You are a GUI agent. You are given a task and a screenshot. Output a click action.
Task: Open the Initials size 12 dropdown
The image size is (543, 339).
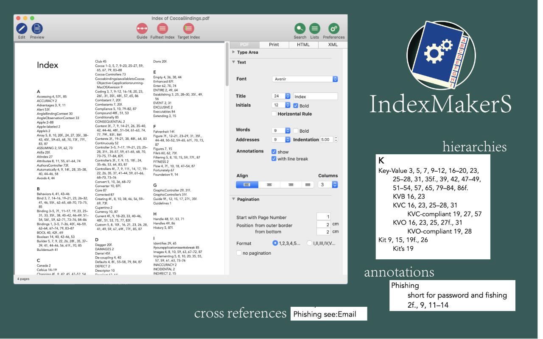point(281,105)
